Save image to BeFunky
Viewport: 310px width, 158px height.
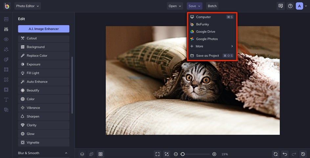[x=212, y=24]
